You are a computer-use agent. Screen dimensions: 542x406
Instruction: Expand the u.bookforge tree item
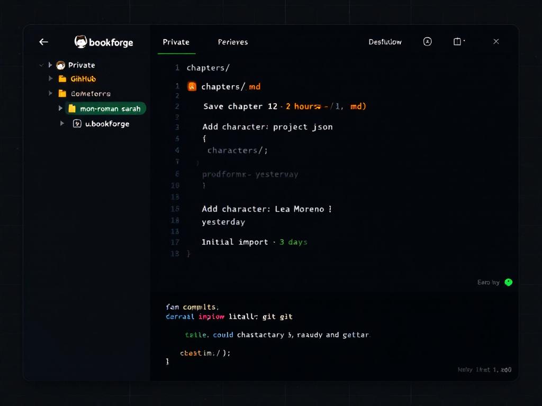coord(63,124)
